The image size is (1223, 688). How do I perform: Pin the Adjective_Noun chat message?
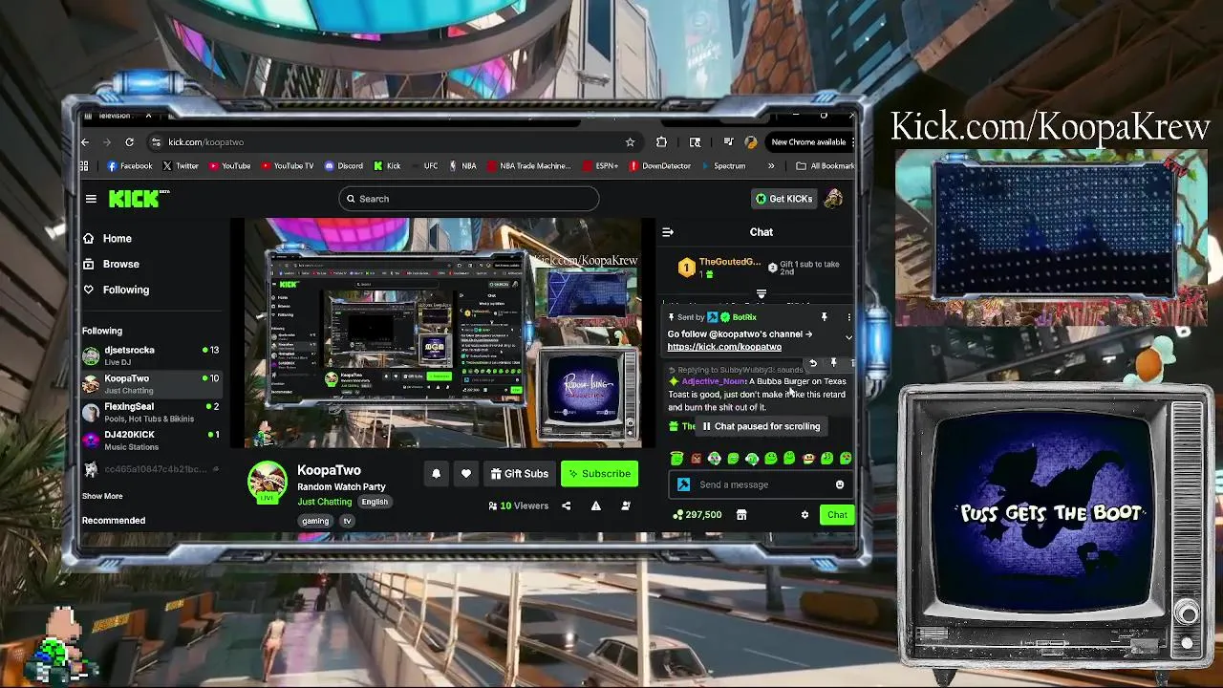click(x=833, y=363)
